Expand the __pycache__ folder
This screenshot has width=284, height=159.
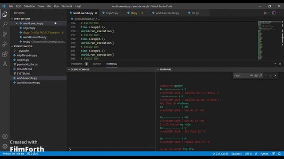pyautogui.click(x=24, y=51)
